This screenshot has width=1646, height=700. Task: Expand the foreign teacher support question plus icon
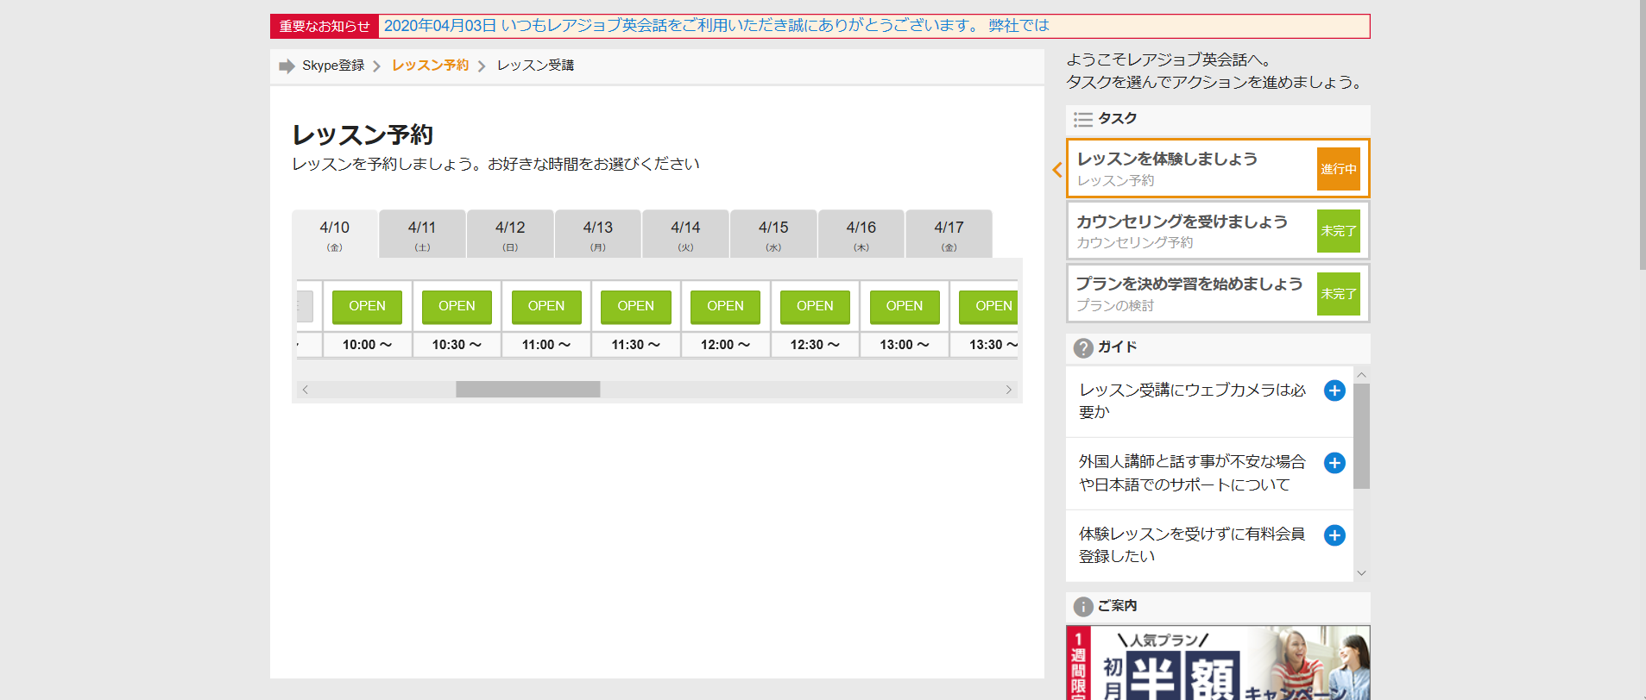pyautogui.click(x=1334, y=463)
